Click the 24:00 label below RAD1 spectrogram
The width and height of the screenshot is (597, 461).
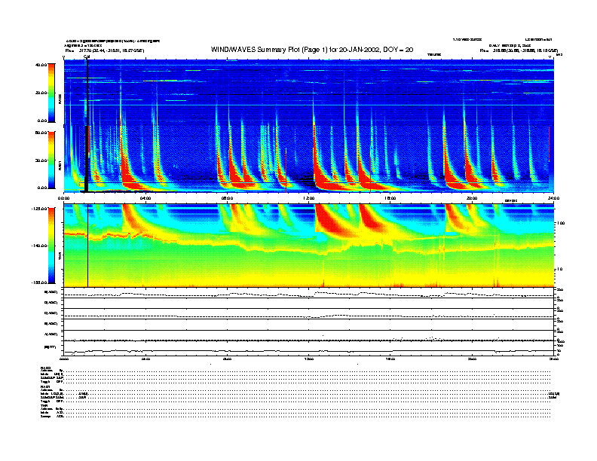point(553,198)
